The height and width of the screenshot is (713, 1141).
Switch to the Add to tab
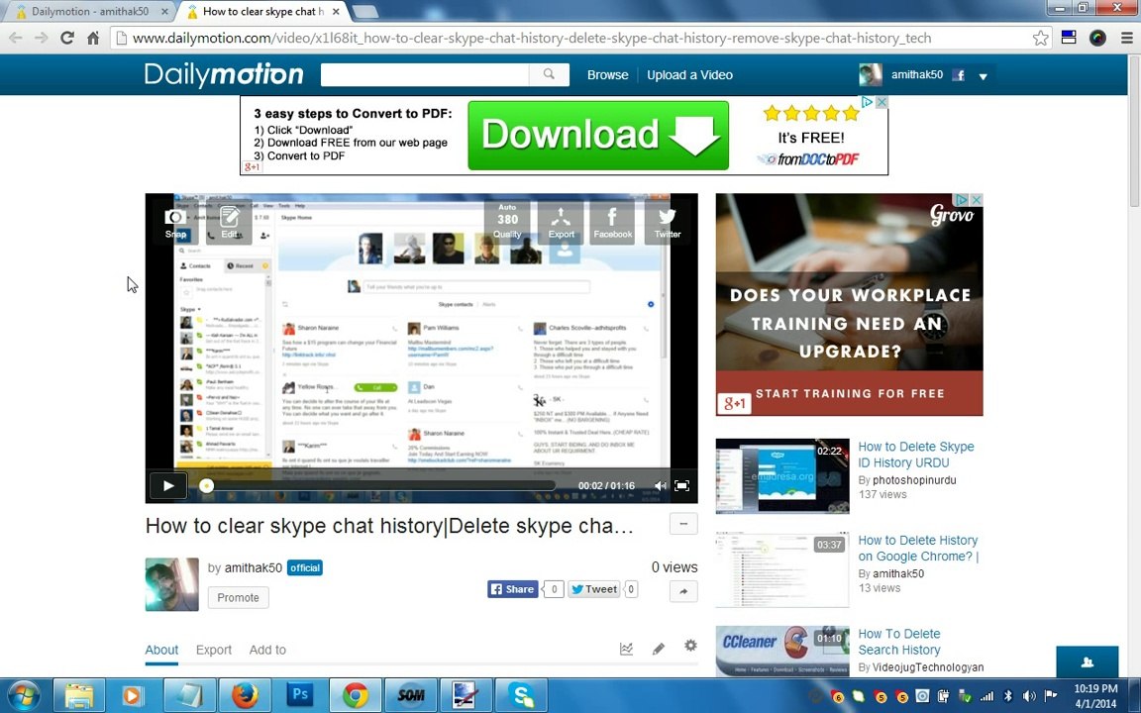pos(267,650)
